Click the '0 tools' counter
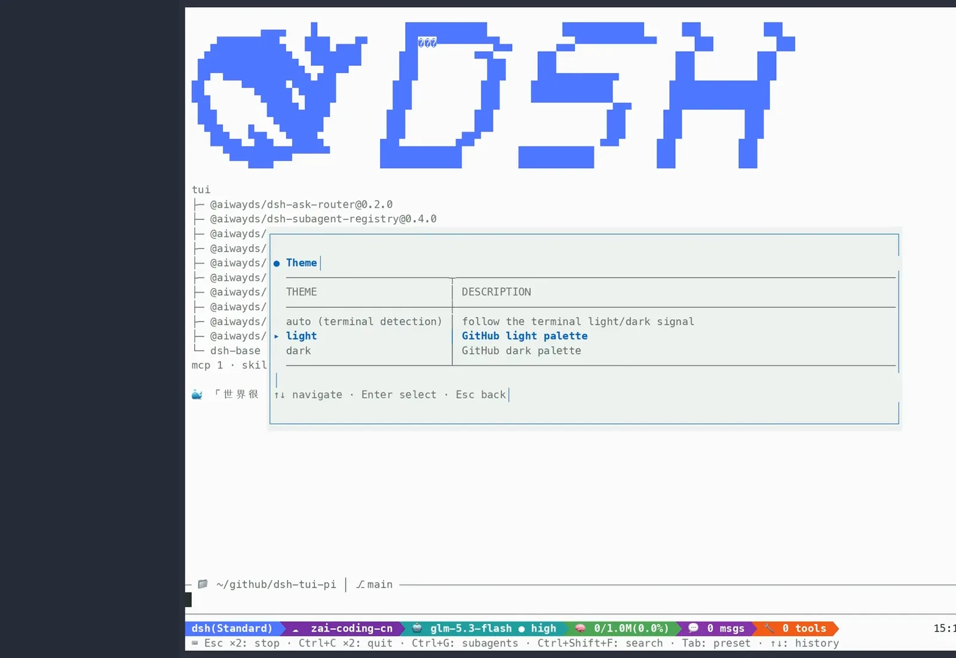The image size is (956, 658). 804,628
